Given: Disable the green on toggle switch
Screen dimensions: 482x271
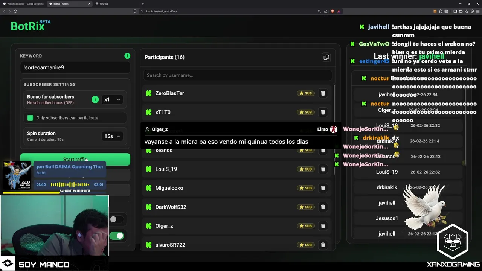Looking at the screenshot, I should pyautogui.click(x=117, y=236).
